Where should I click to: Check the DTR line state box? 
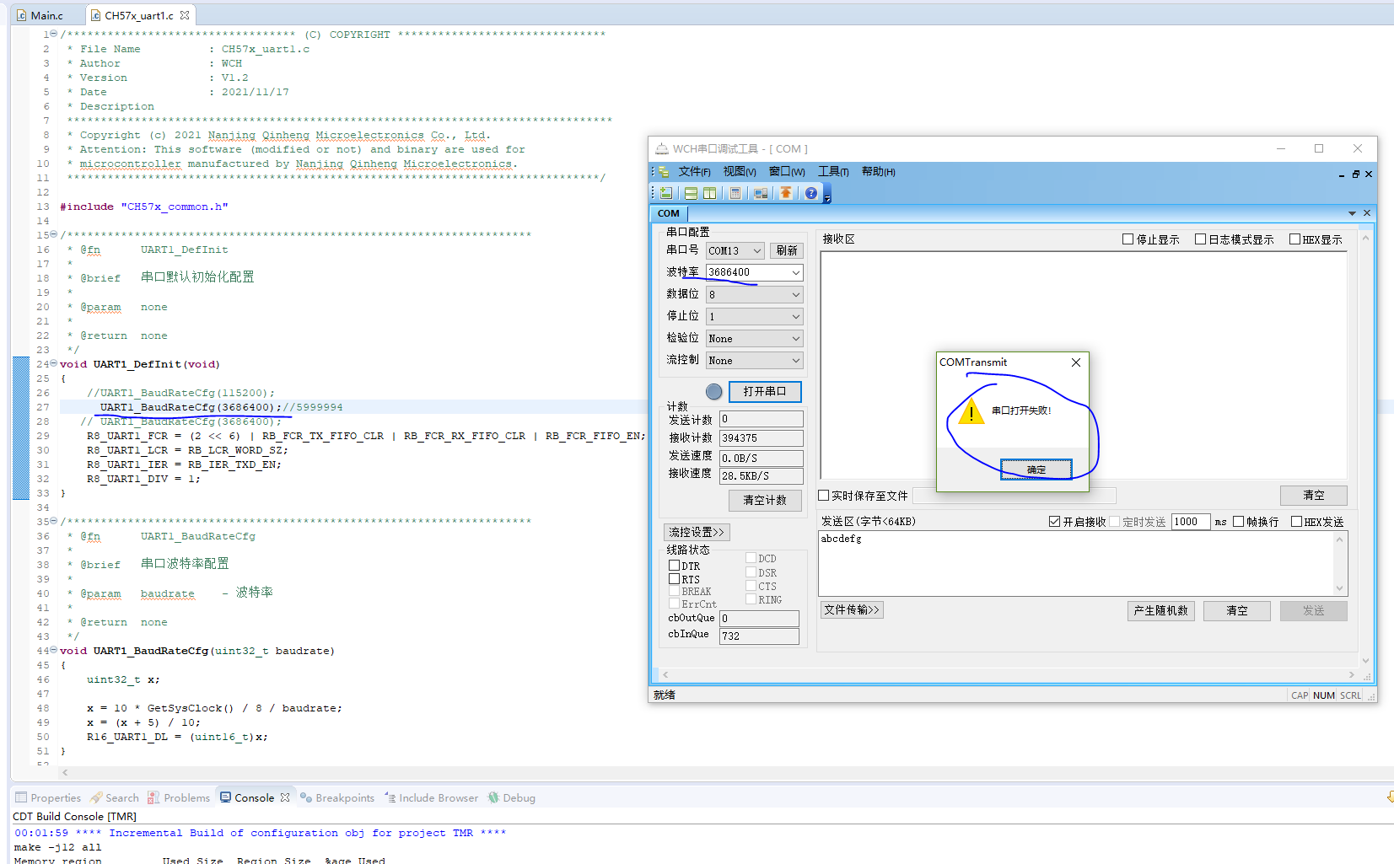point(675,566)
